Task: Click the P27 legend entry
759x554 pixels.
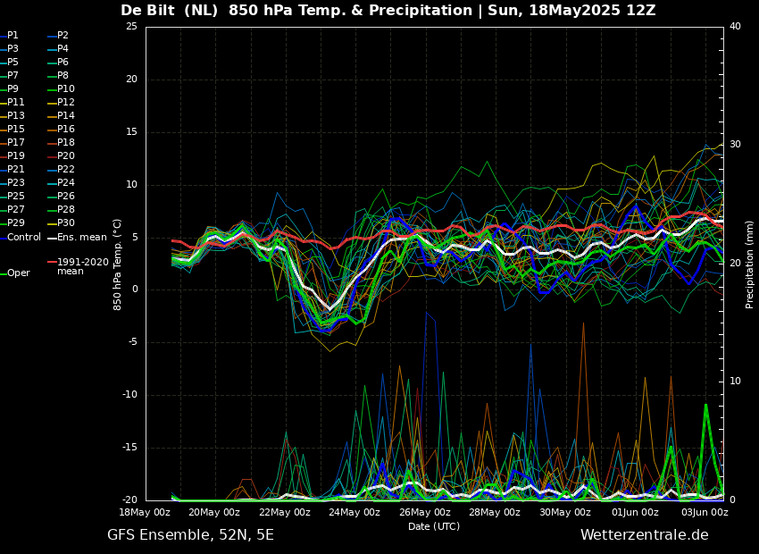Action: point(16,210)
